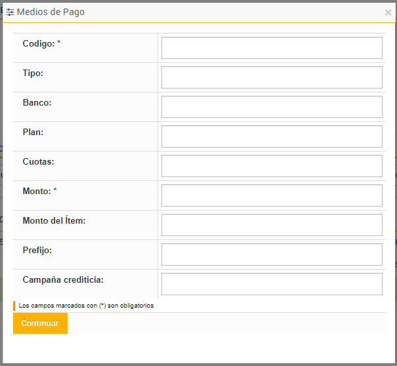This screenshot has height=366, width=397.
Task: Click inside the Prefijo text box
Action: tap(272, 254)
